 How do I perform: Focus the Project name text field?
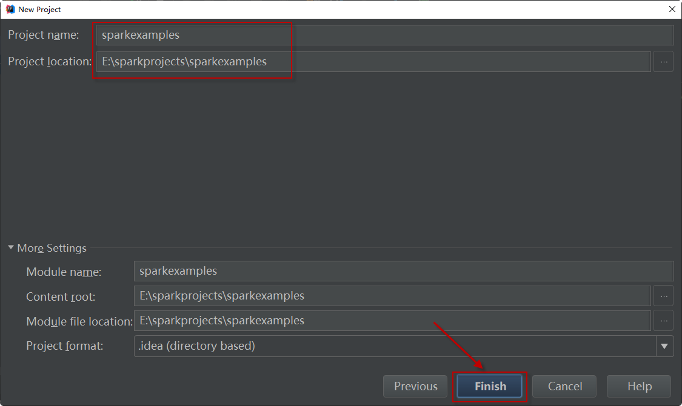384,35
